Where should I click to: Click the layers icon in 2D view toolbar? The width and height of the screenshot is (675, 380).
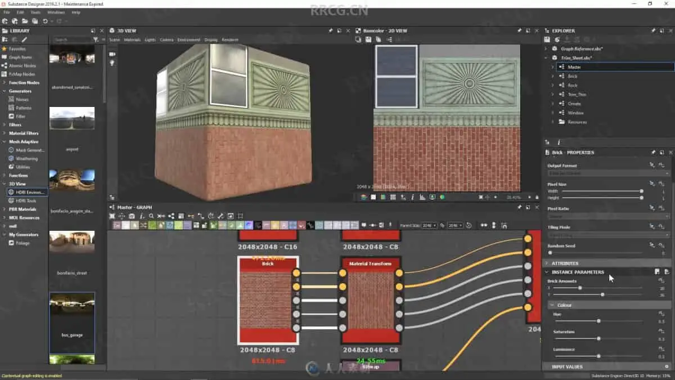coord(364,197)
